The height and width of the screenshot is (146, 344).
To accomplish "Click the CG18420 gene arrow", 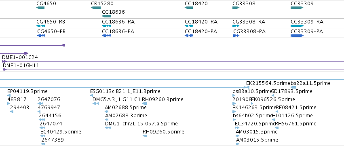I will coord(189,8).
